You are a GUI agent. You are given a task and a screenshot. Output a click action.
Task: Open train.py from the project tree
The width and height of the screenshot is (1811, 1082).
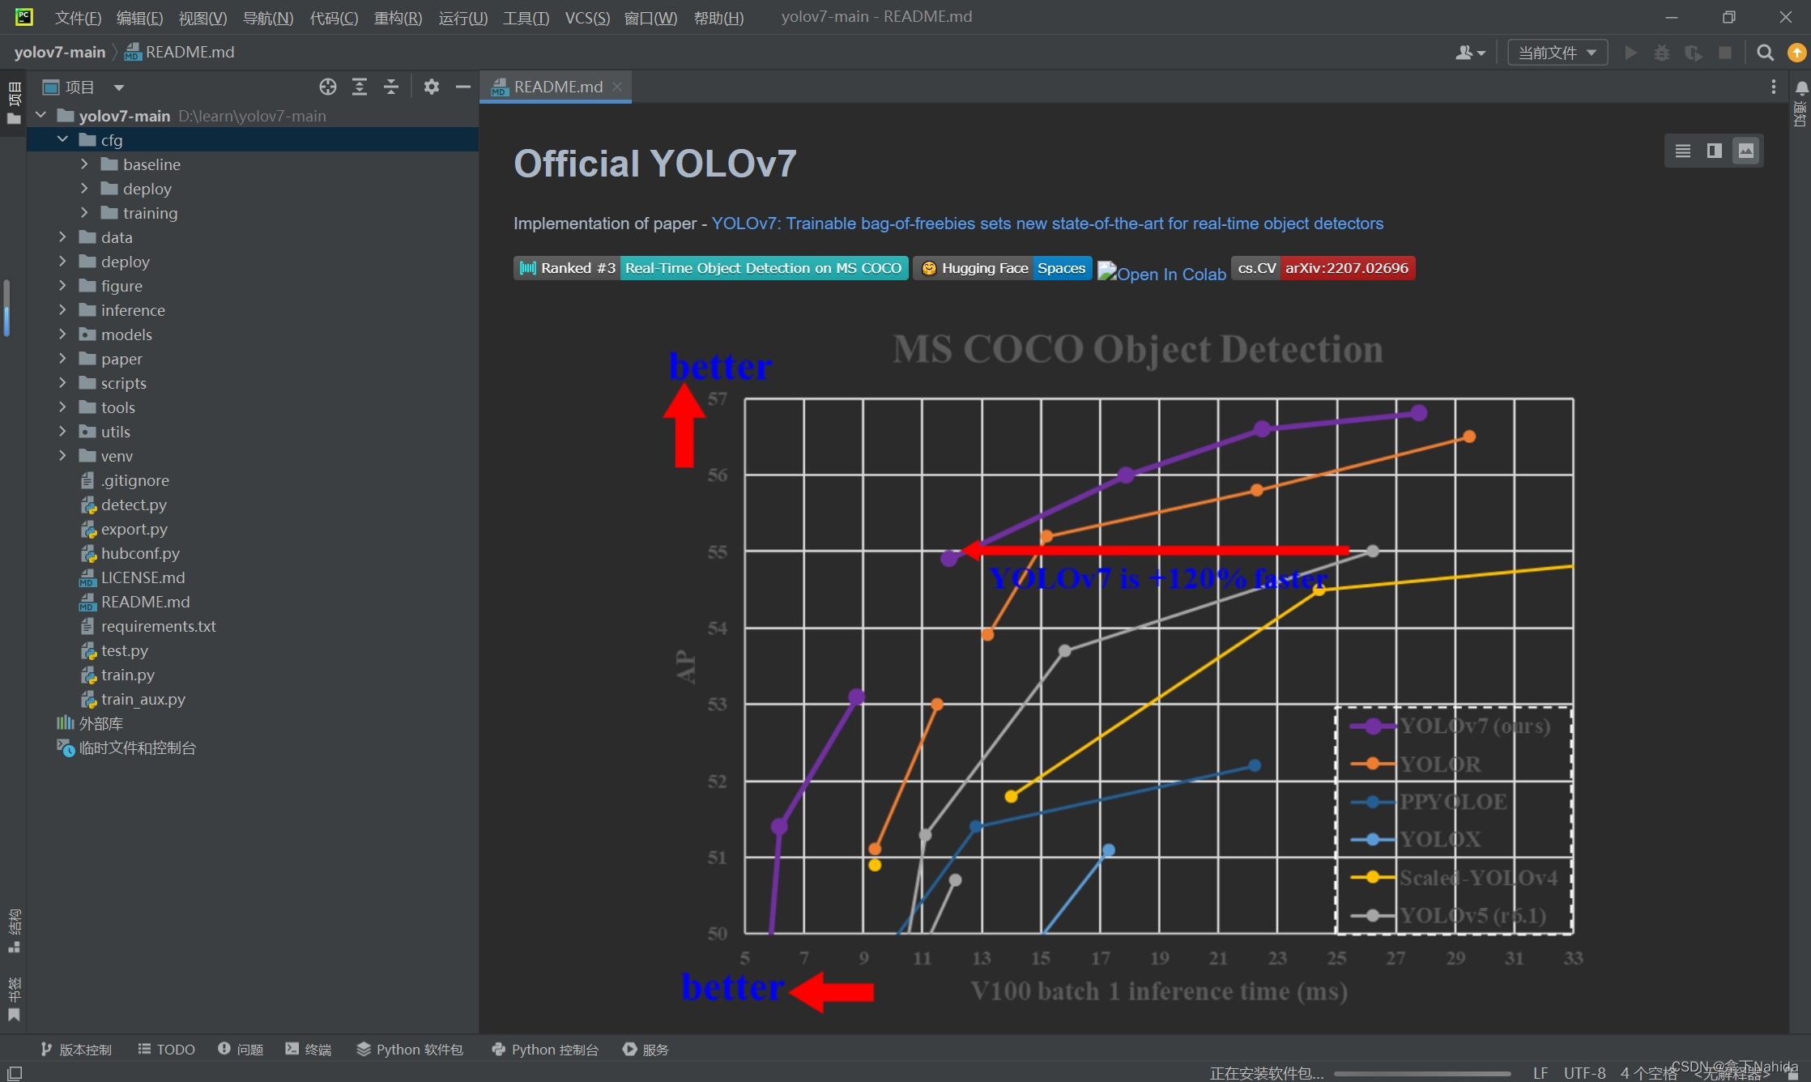[x=127, y=675]
